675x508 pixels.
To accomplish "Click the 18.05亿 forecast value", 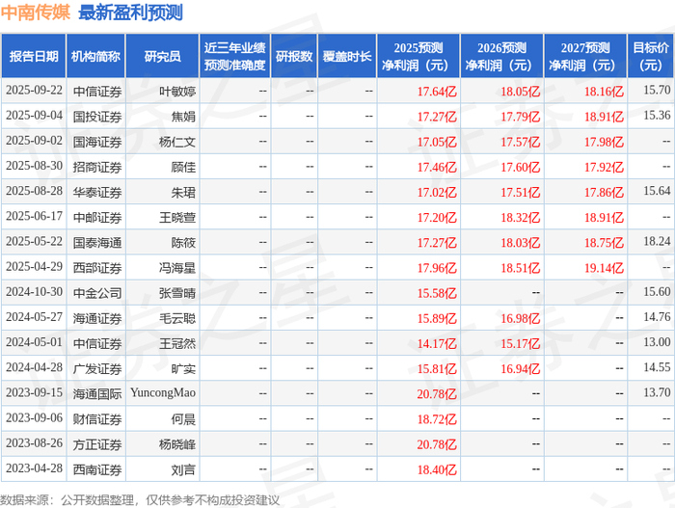I will click(x=521, y=92).
